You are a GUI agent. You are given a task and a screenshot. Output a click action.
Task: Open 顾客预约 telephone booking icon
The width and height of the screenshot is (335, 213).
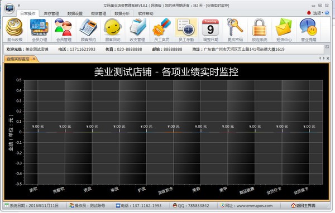click(88, 30)
